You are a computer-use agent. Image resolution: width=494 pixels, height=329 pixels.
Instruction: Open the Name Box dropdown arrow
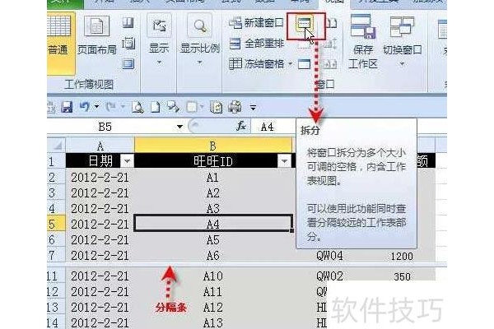click(x=179, y=127)
